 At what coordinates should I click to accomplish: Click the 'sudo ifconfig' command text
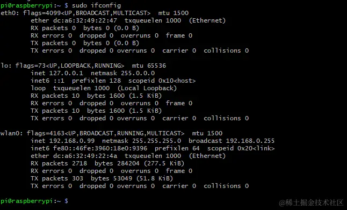(96, 5)
